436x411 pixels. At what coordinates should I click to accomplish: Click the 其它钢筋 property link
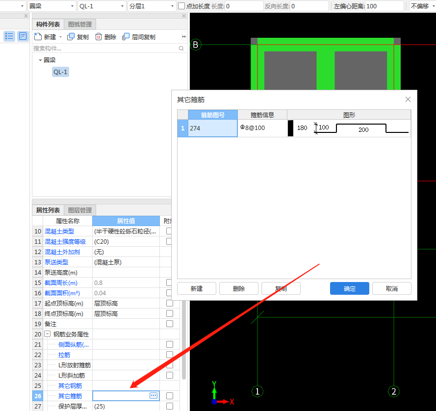tap(70, 385)
